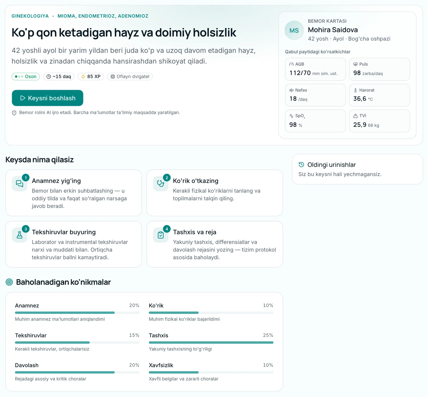Click the chip icon in Oflayn dvigatel badge

coord(113,77)
